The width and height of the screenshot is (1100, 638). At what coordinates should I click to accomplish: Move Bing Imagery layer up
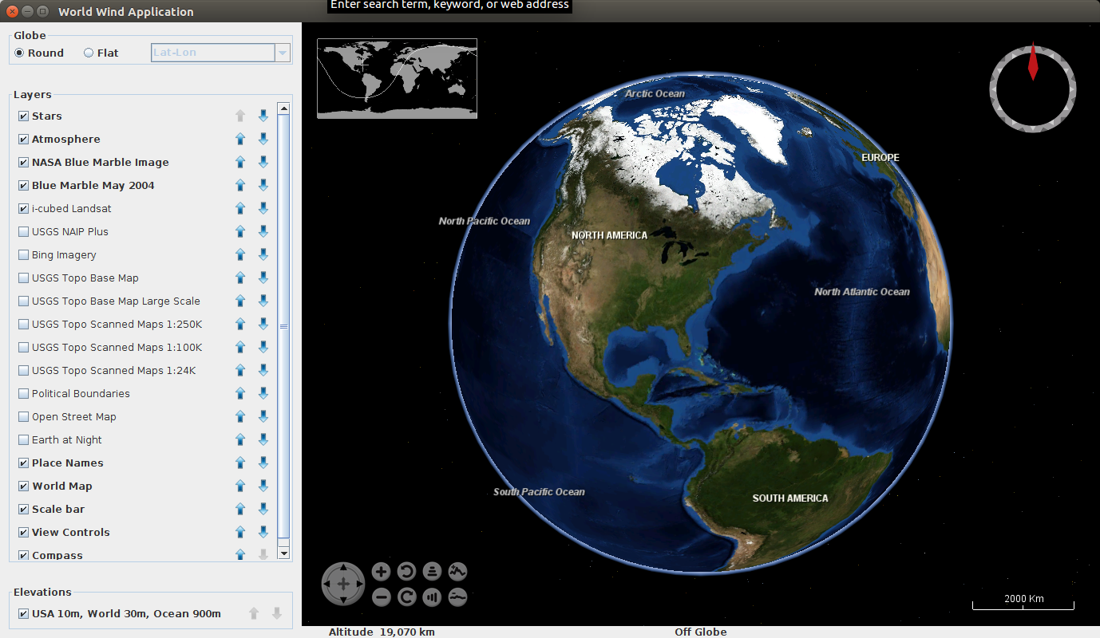[x=240, y=255]
